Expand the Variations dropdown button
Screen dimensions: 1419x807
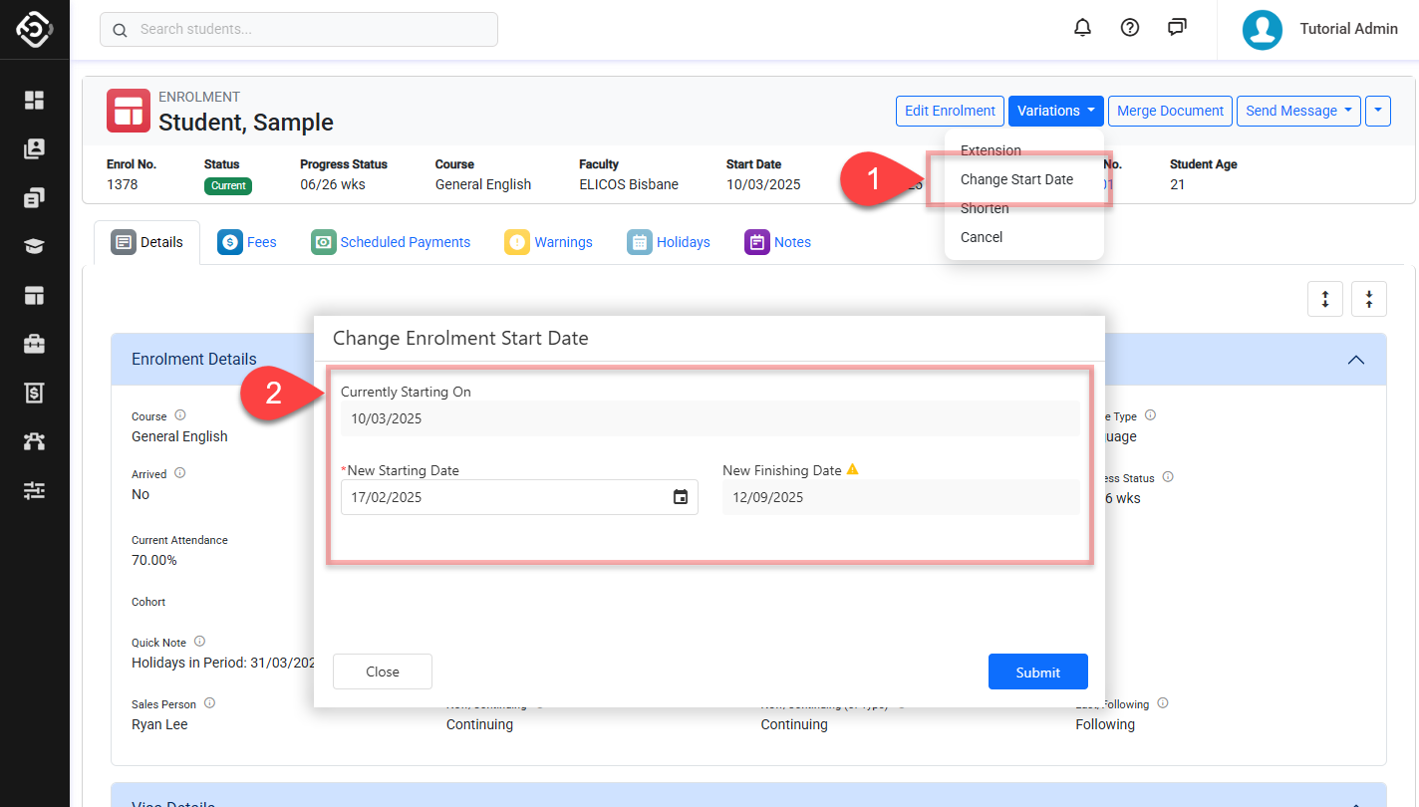1055,111
